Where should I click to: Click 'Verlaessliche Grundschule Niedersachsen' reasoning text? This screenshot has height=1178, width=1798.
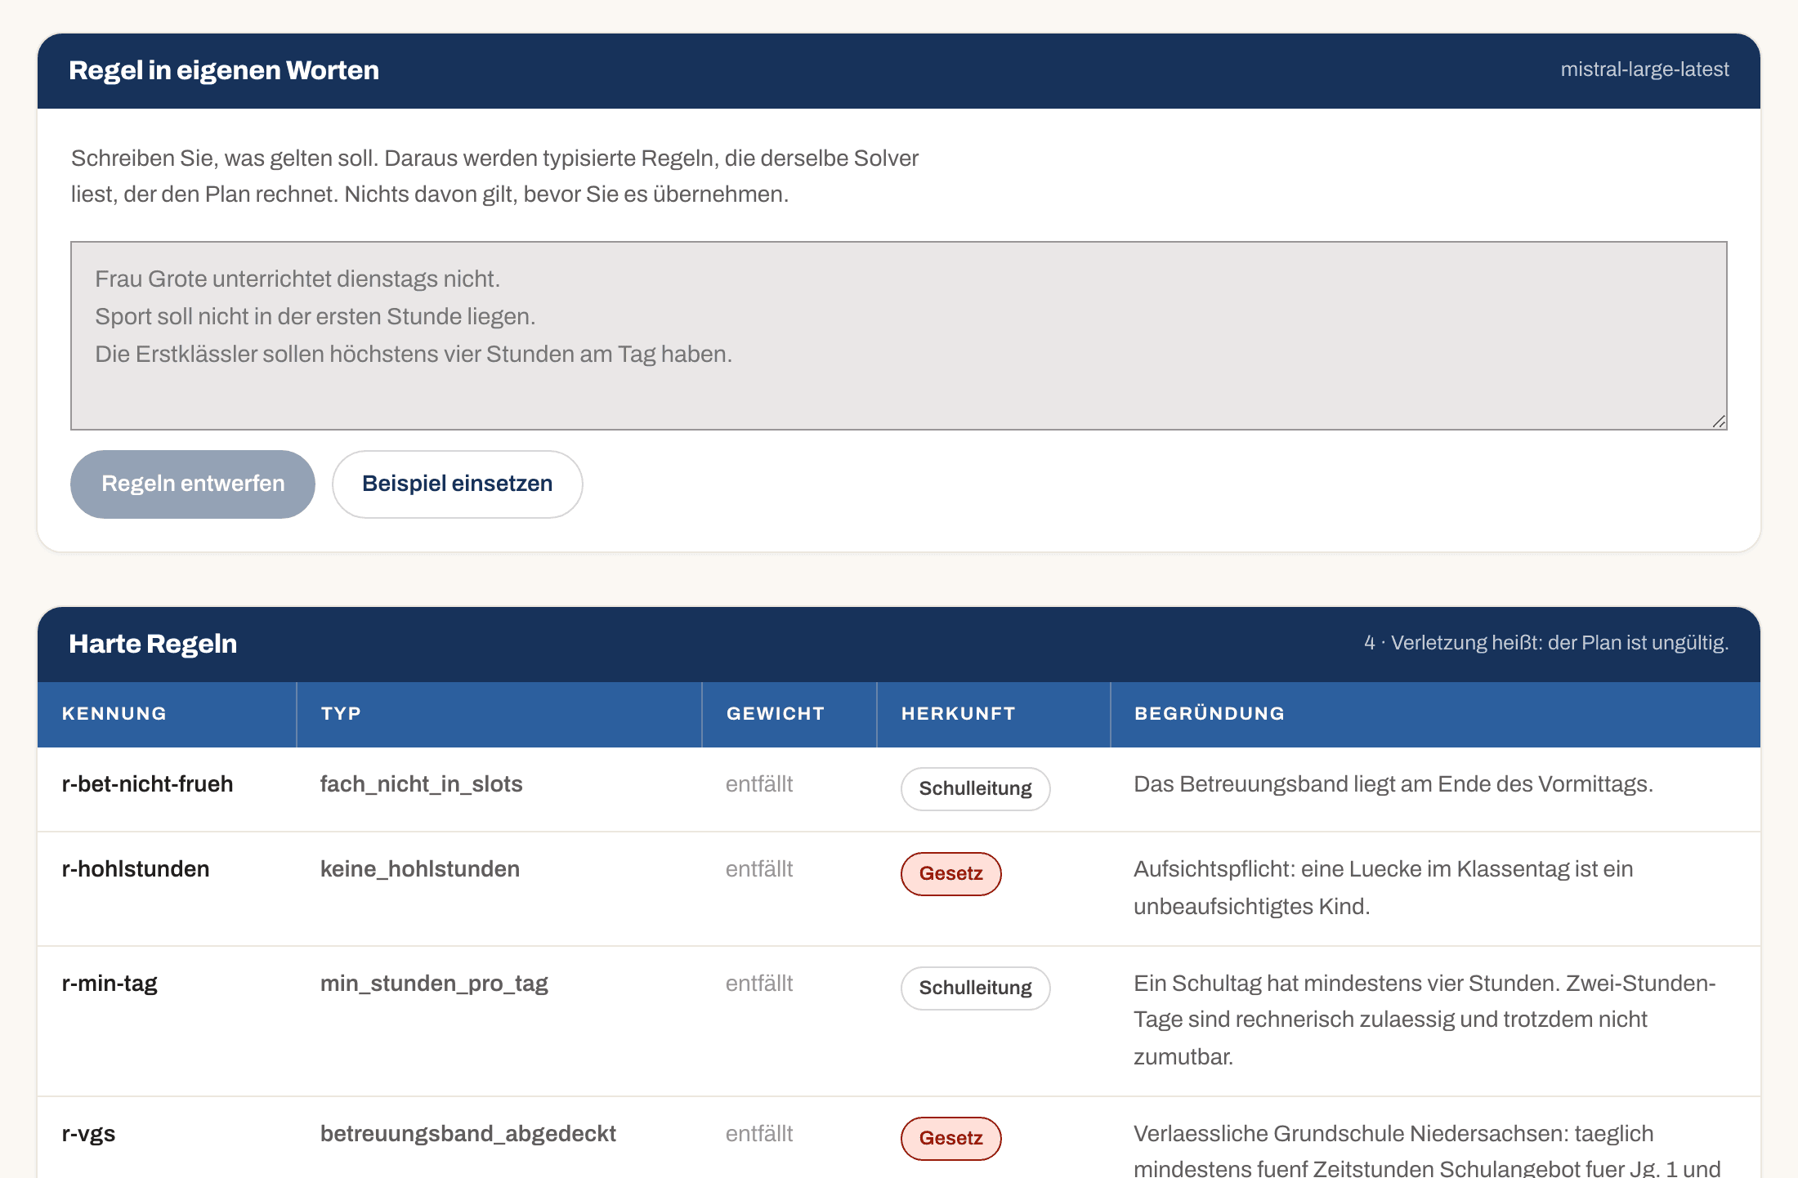(1427, 1152)
